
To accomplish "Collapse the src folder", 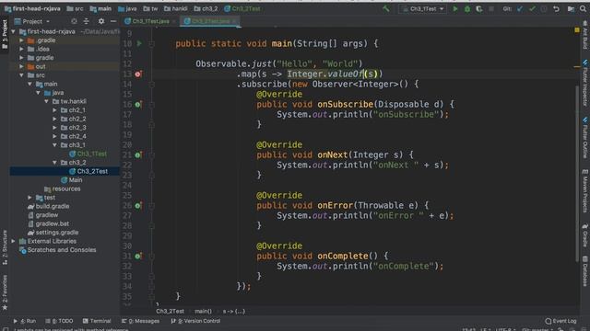I will coord(21,75).
